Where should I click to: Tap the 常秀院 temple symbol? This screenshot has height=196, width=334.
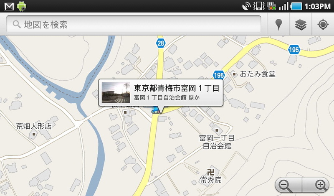point(210,171)
